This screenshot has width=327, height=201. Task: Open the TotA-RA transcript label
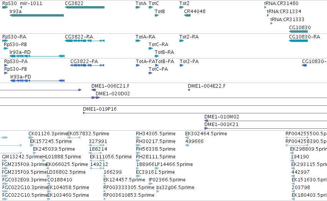pyautogui.click(x=145, y=37)
